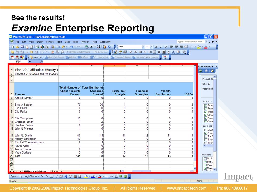Open the Format menu
The height and width of the screenshot is (192, 257).
50,42
